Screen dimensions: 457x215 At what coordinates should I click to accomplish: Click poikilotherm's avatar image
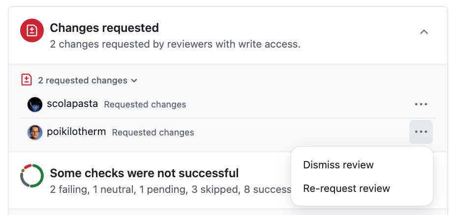pyautogui.click(x=34, y=132)
